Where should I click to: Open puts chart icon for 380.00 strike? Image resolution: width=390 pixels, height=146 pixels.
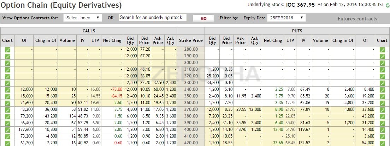click(x=382, y=116)
